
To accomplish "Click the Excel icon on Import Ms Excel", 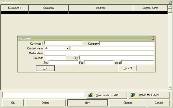I will 132,95.
